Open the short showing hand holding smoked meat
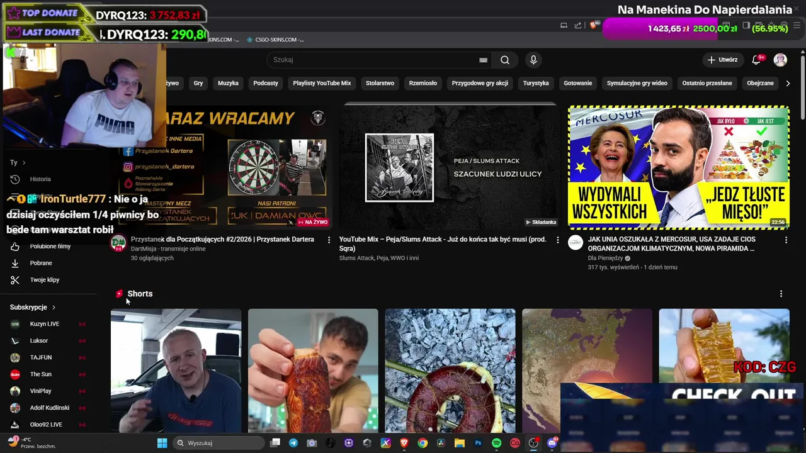 [313, 371]
